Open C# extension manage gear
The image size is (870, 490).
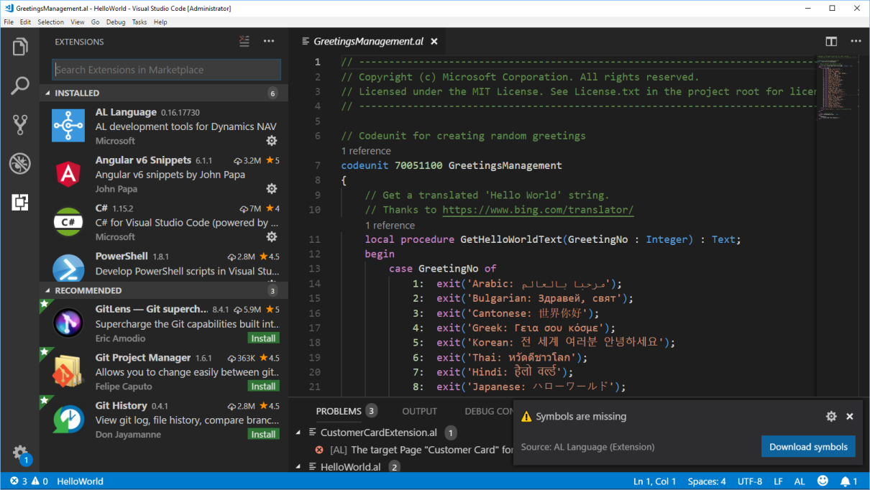272,236
